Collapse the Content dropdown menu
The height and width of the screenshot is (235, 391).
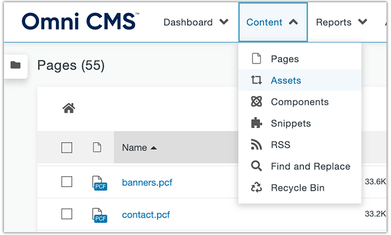pyautogui.click(x=273, y=22)
